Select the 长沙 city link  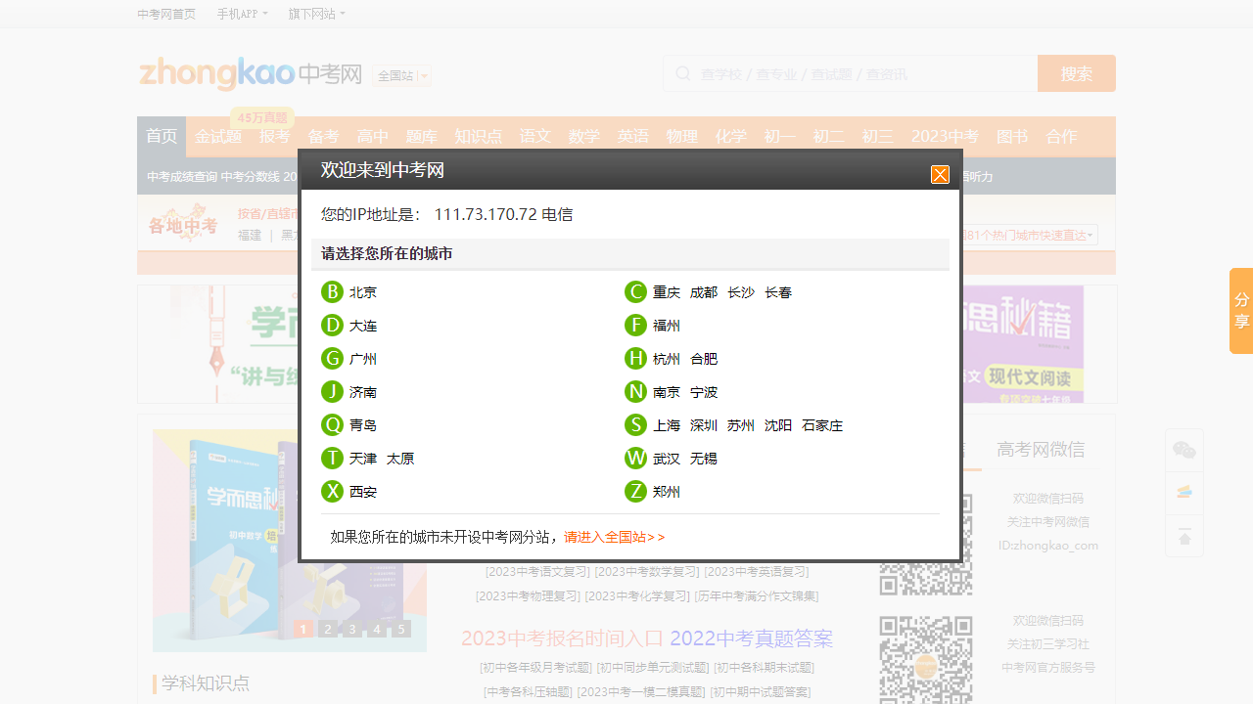coord(741,292)
